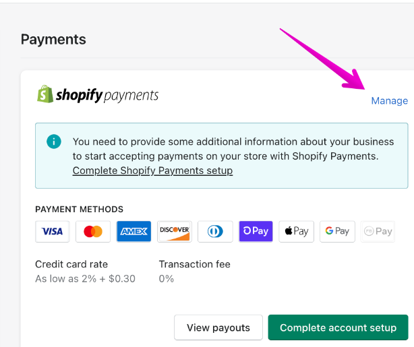
Task: Click the greyed-out Pay icon
Action: point(378,231)
